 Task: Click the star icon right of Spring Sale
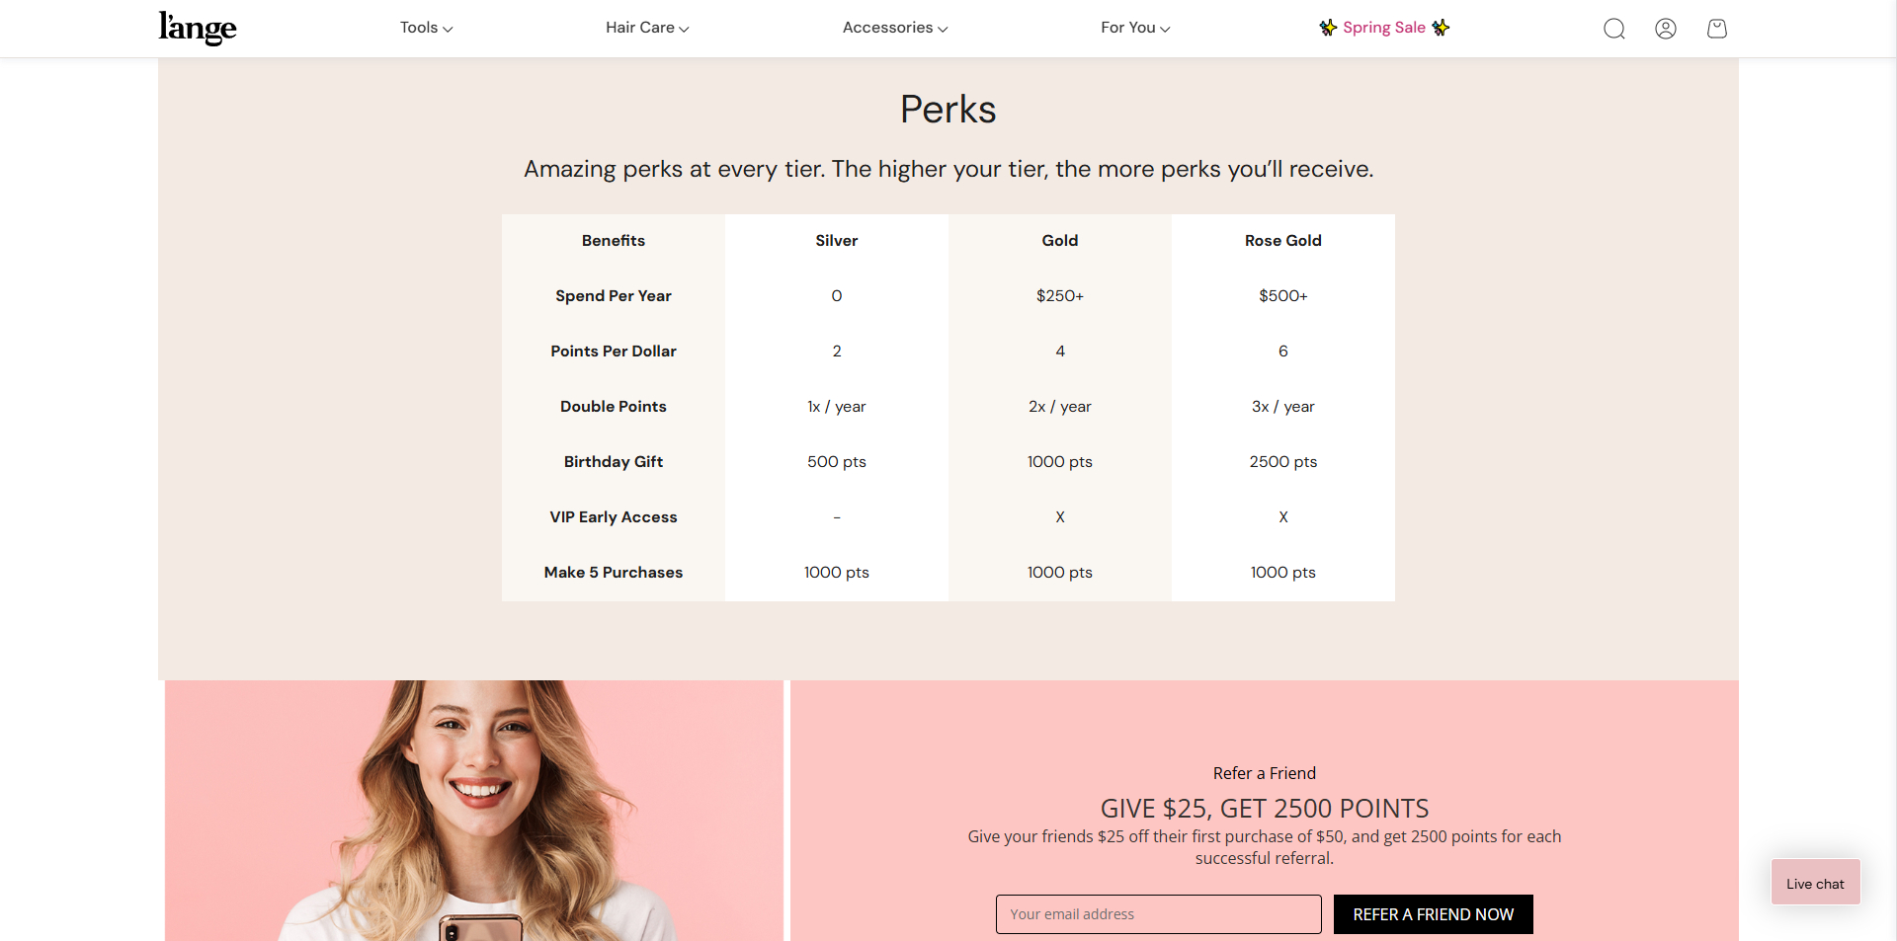pyautogui.click(x=1441, y=28)
